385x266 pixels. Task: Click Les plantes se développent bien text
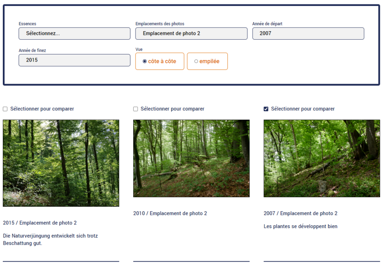tap(300, 226)
